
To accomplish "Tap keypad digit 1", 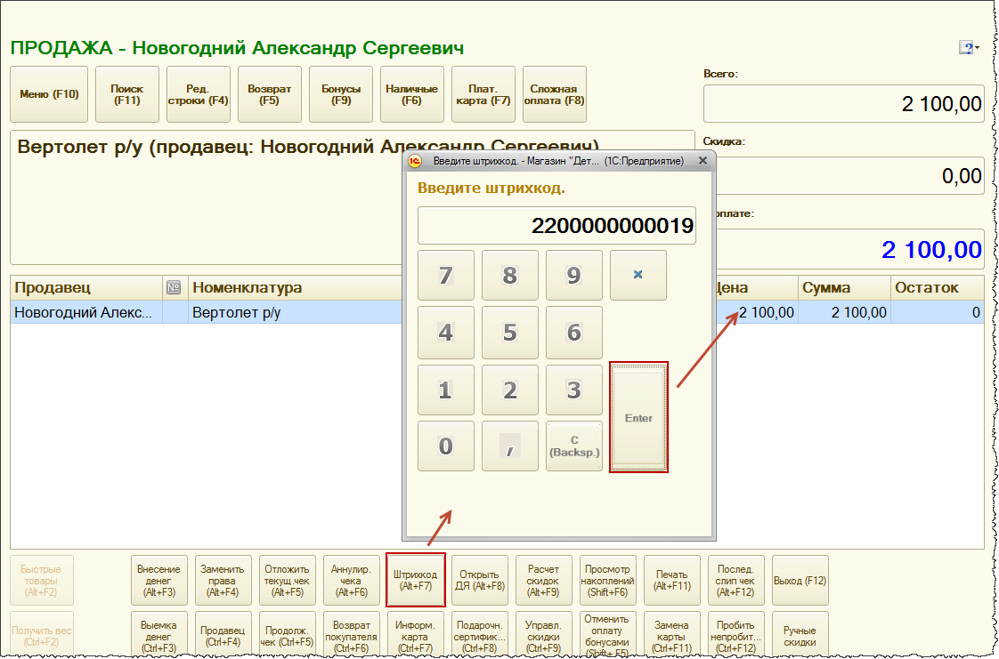I will click(x=446, y=390).
